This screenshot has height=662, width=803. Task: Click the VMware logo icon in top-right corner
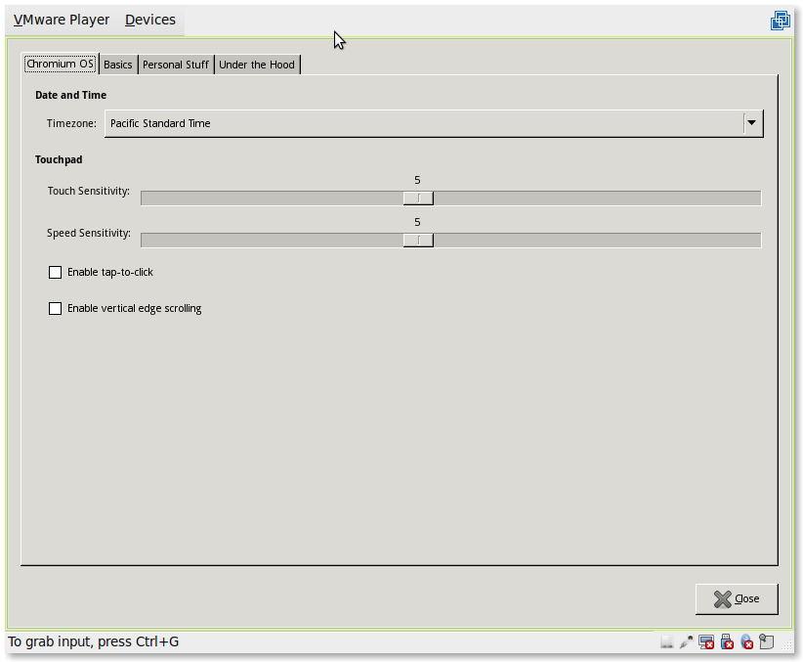coord(780,21)
